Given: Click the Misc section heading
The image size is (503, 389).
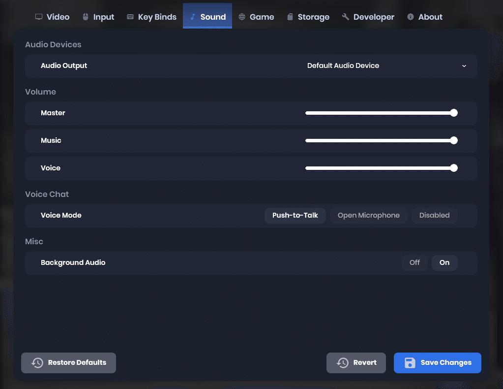Looking at the screenshot, I should pos(34,241).
